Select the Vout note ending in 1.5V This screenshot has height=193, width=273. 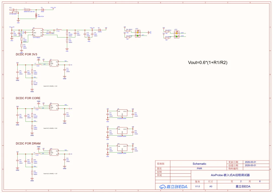click(50, 174)
